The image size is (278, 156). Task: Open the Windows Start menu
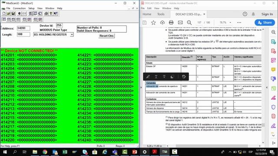coord(5,152)
